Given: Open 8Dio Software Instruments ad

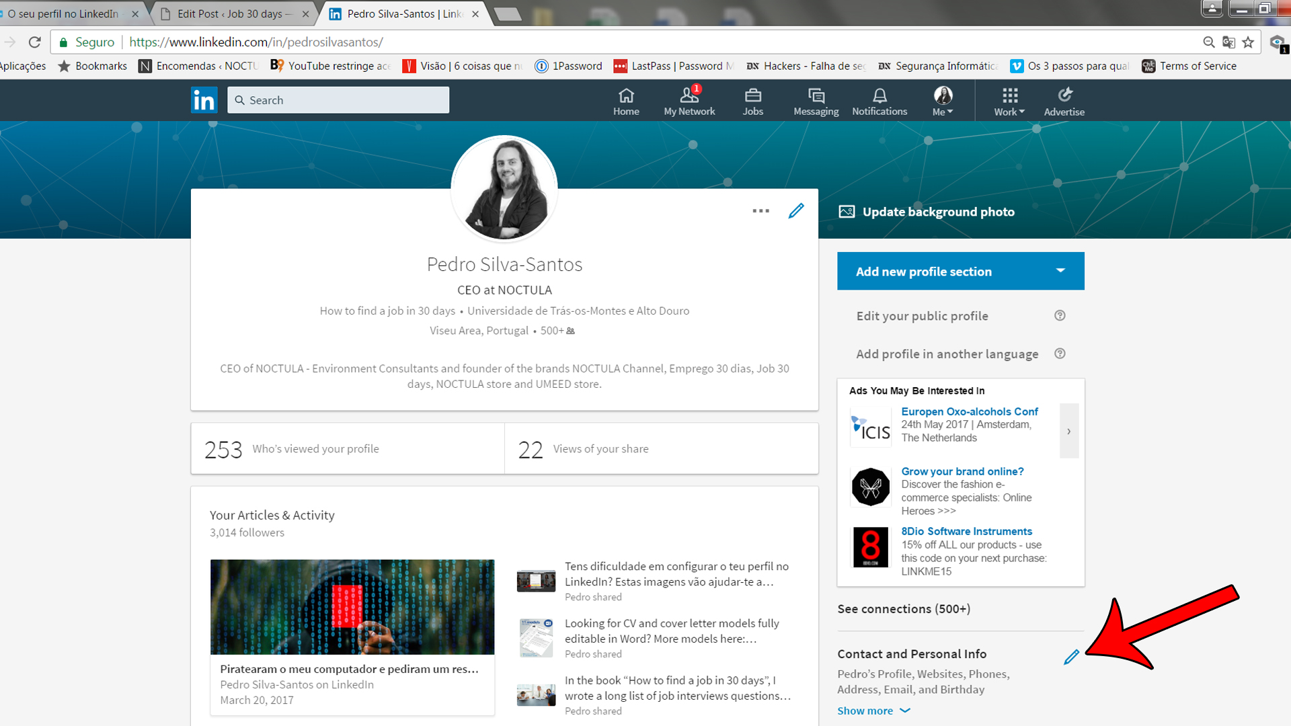Looking at the screenshot, I should coord(966,531).
